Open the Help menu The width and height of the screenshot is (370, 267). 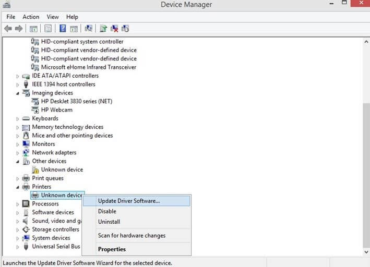coord(72,17)
